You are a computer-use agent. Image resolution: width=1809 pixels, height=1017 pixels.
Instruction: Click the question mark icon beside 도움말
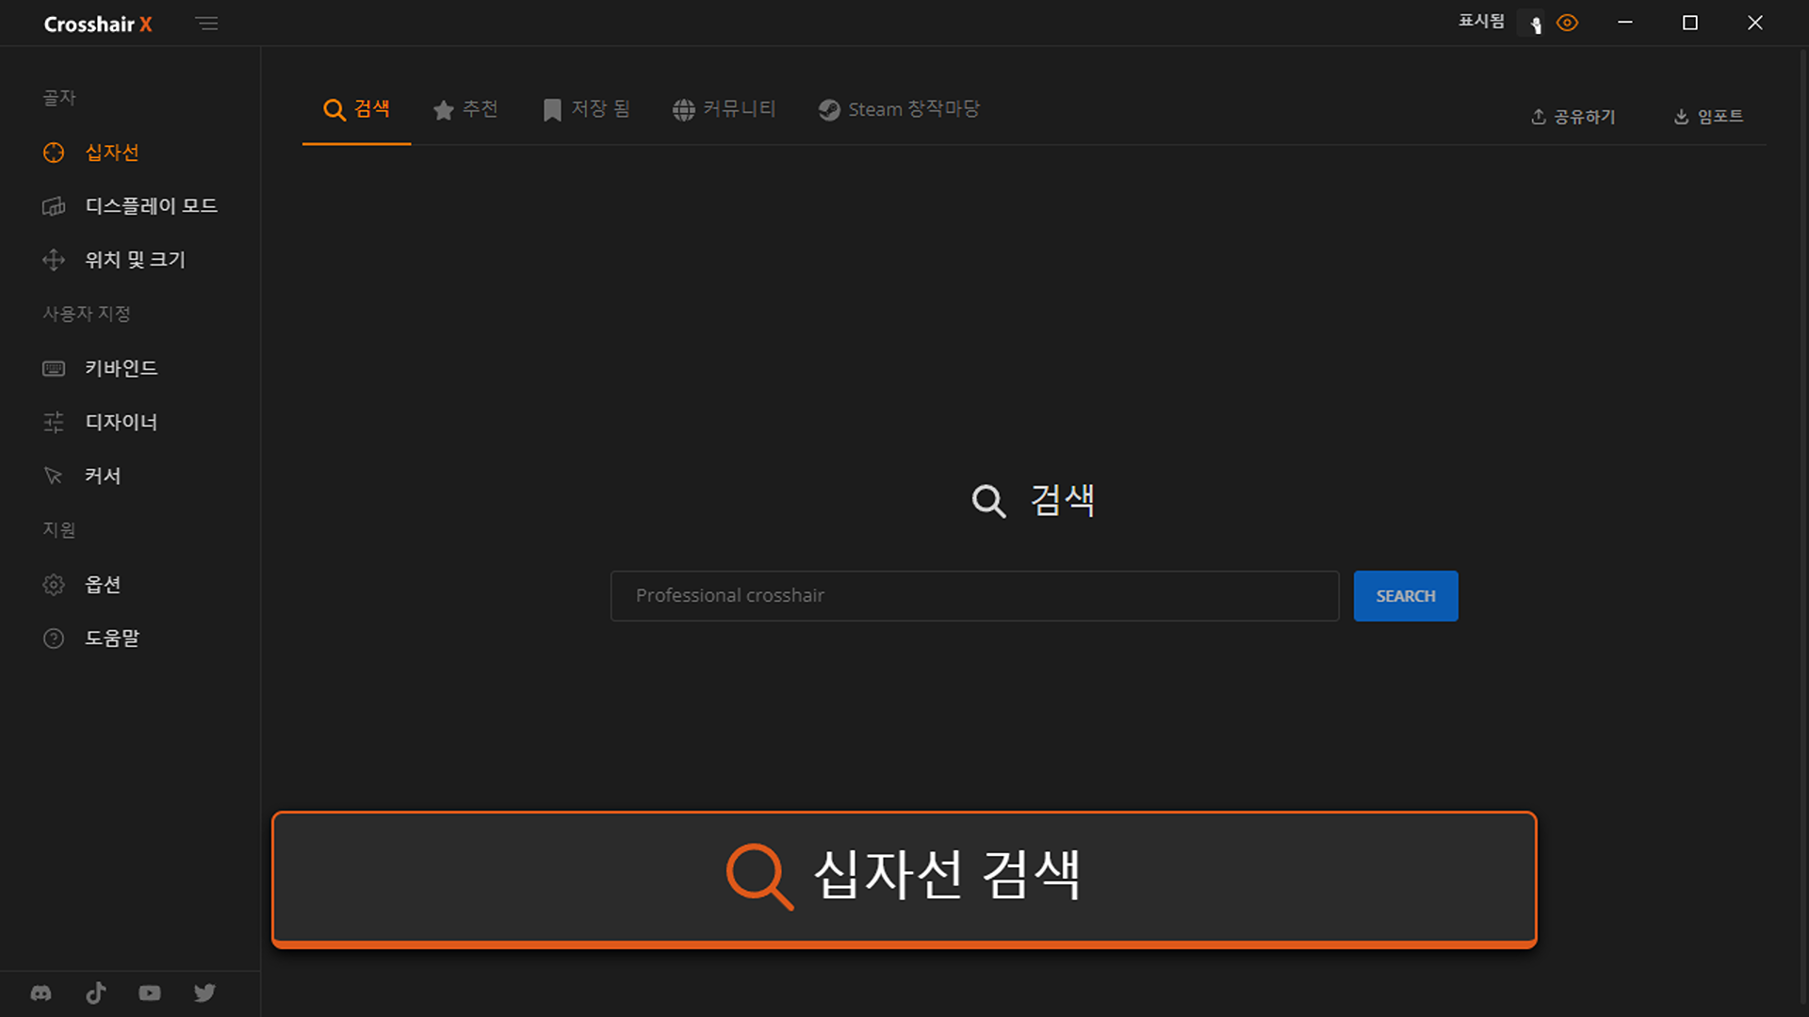coord(54,638)
